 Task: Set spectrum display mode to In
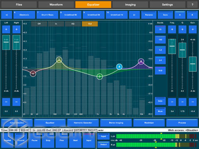click(x=56, y=24)
